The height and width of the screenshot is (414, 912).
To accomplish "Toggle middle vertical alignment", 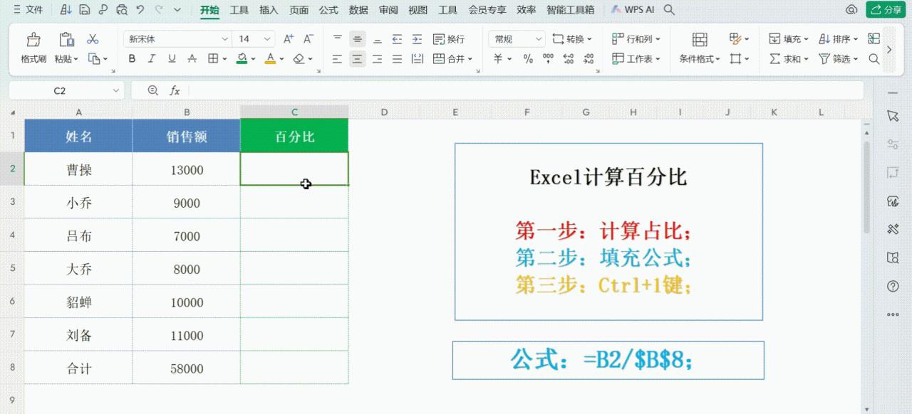I will [x=358, y=39].
